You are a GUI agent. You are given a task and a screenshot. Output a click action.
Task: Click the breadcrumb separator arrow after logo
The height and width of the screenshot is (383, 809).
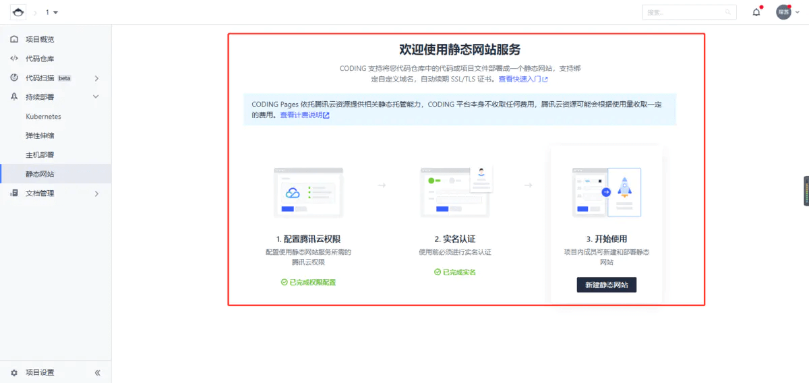[x=36, y=12]
